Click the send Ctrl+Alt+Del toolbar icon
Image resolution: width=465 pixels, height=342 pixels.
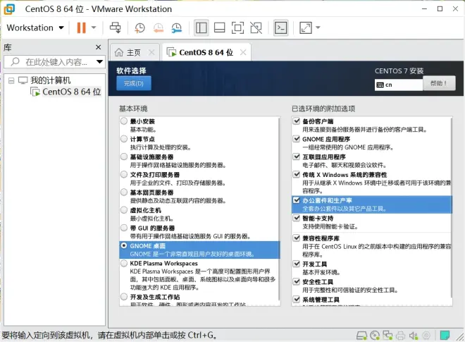(x=116, y=28)
